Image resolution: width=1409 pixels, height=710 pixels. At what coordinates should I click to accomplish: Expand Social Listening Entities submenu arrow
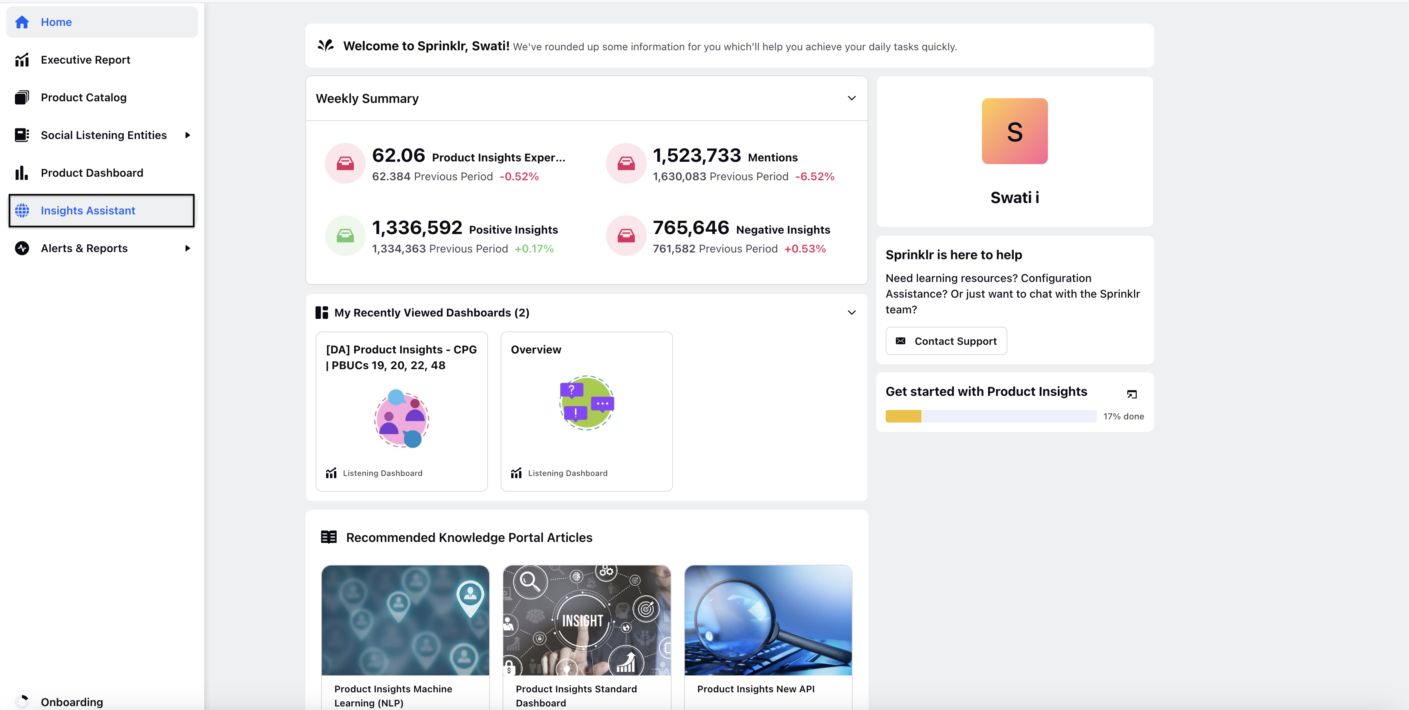187,135
